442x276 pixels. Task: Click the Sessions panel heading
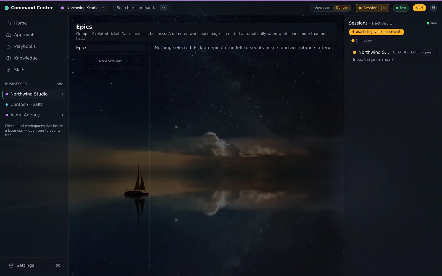point(358,23)
